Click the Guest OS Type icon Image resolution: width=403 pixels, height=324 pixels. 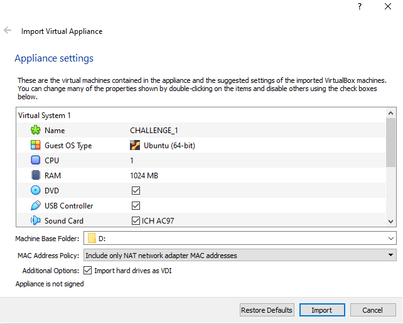[x=35, y=145]
